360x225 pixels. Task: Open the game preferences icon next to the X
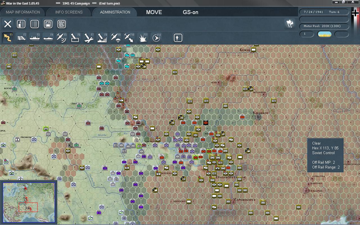pos(21,24)
